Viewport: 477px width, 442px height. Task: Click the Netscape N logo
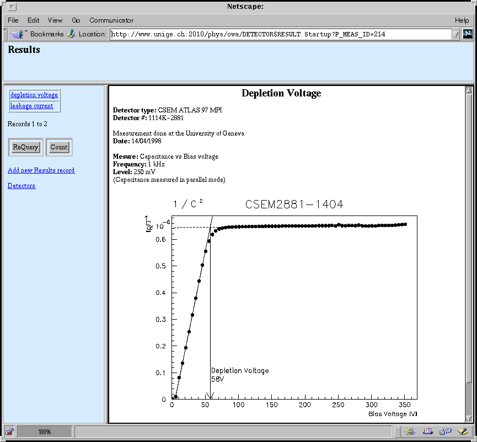point(468,34)
